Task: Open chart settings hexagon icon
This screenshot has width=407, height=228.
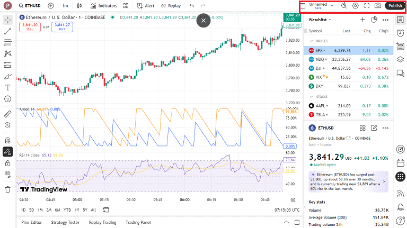Action: pos(356,6)
